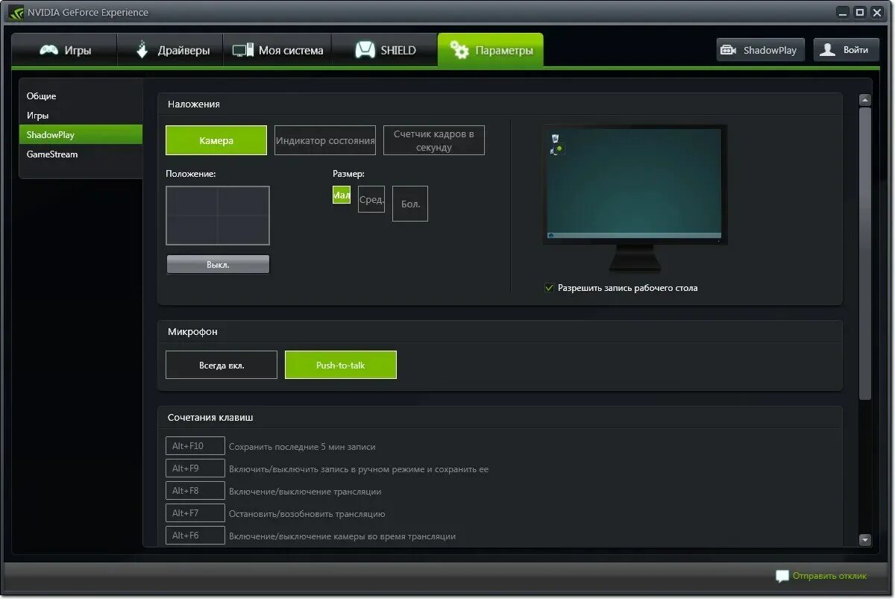This screenshot has height=599, width=895.
Task: Click the monitor icon on Моя система
Action: 243,51
